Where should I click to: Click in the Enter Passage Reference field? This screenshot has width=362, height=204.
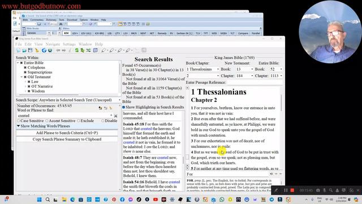(255, 83)
